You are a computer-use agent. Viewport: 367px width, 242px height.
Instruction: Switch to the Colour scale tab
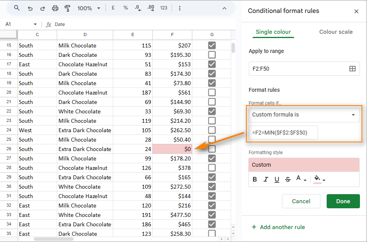coord(336,32)
